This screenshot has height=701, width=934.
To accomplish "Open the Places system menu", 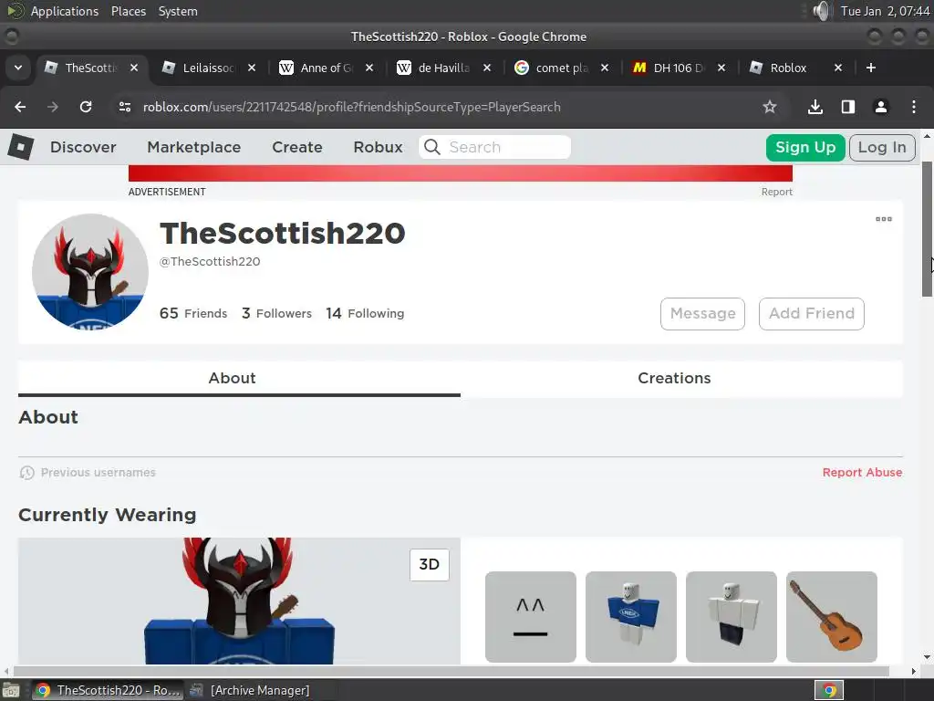I will [x=129, y=11].
